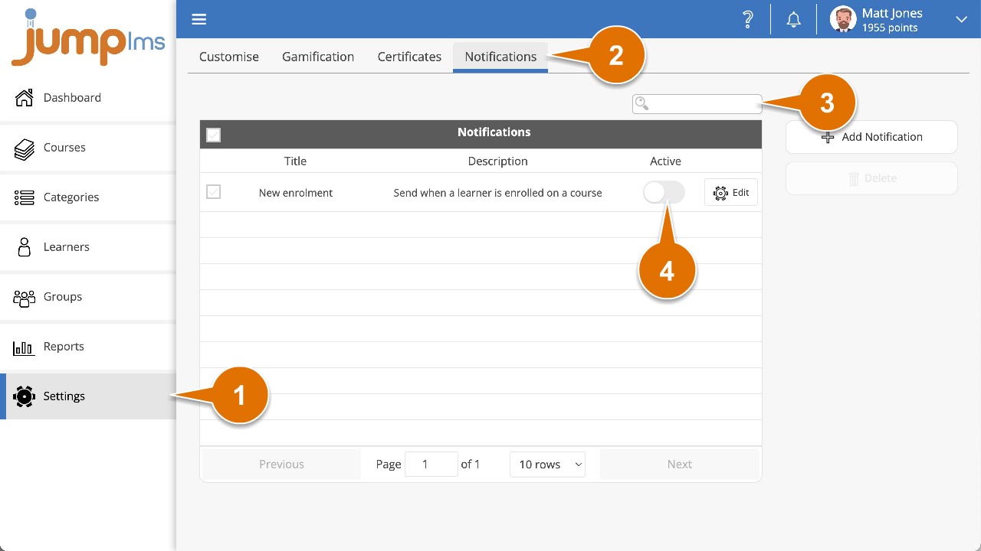981x551 pixels.
Task: Edit the New enrolment notification
Action: (731, 193)
